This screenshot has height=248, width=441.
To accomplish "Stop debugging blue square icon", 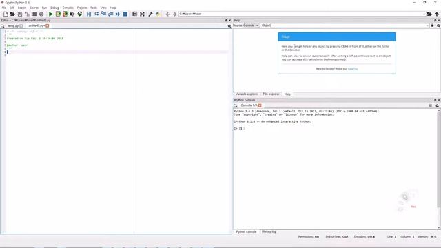I will point(125,14).
